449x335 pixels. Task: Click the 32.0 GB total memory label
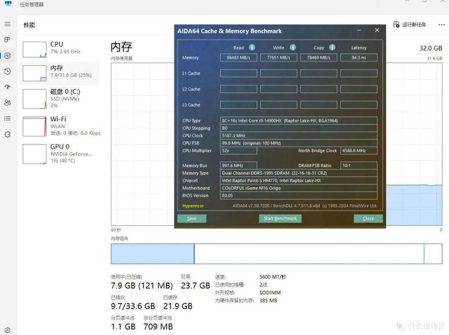tap(430, 48)
